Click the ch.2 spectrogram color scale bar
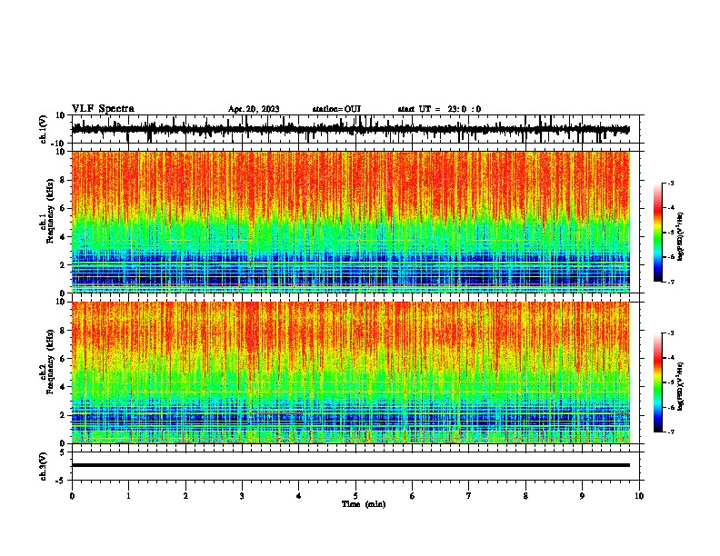Screen dimensions: 720x556 point(658,382)
